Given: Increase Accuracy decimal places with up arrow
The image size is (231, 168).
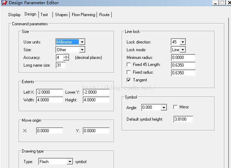Looking at the screenshot, I should pyautogui.click(x=66, y=56).
